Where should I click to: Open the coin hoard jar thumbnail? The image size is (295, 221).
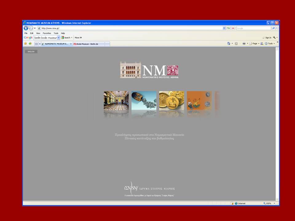tap(144, 101)
